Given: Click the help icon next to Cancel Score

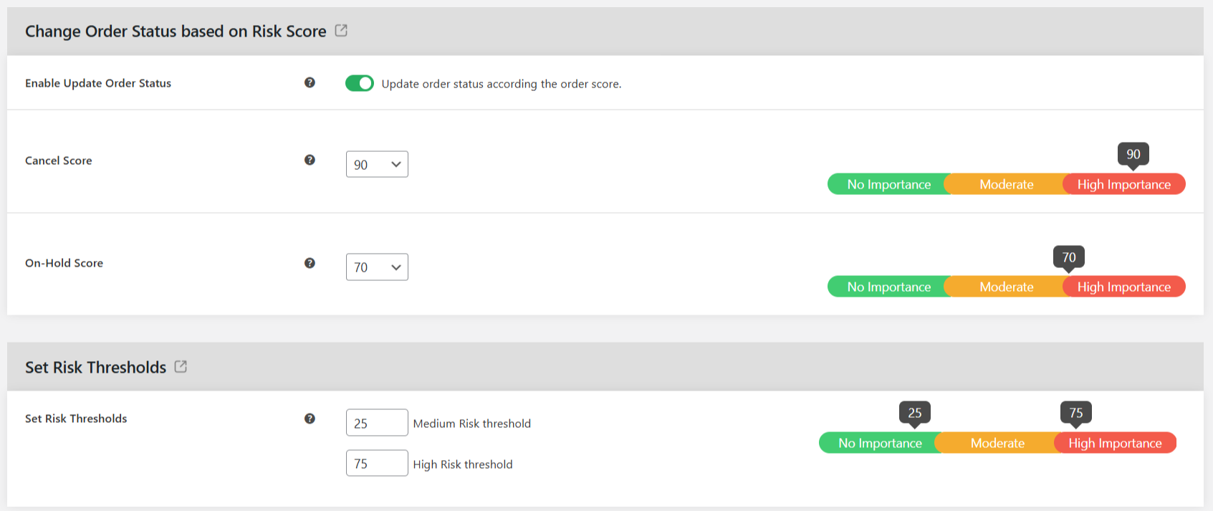Looking at the screenshot, I should click(x=310, y=160).
